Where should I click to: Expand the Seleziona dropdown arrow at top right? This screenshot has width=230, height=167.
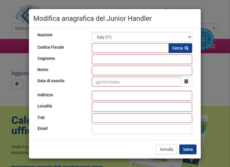point(214,28)
